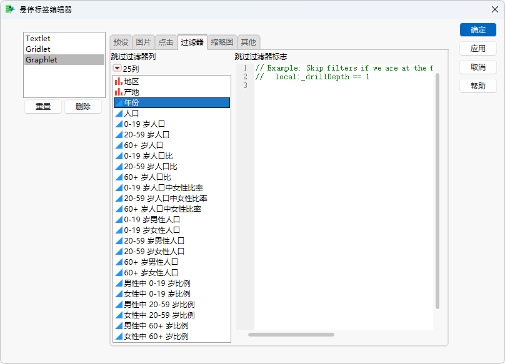
Task: Open the 点击 tab
Action: tap(166, 42)
